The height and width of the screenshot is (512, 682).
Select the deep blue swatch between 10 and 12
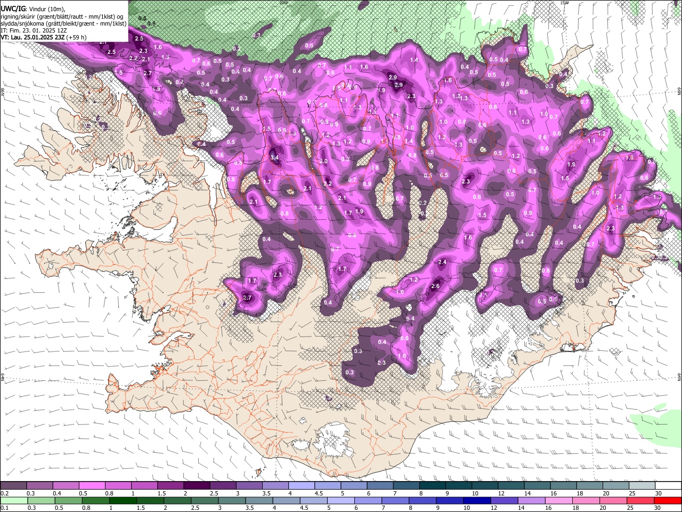click(x=477, y=500)
